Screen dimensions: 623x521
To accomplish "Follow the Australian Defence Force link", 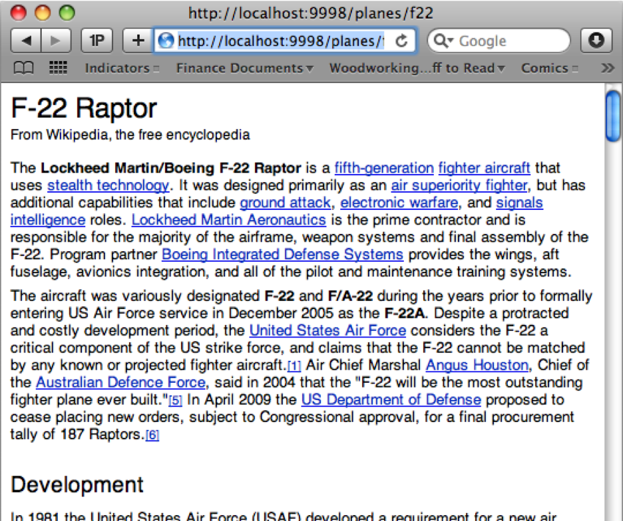I will pos(120,383).
